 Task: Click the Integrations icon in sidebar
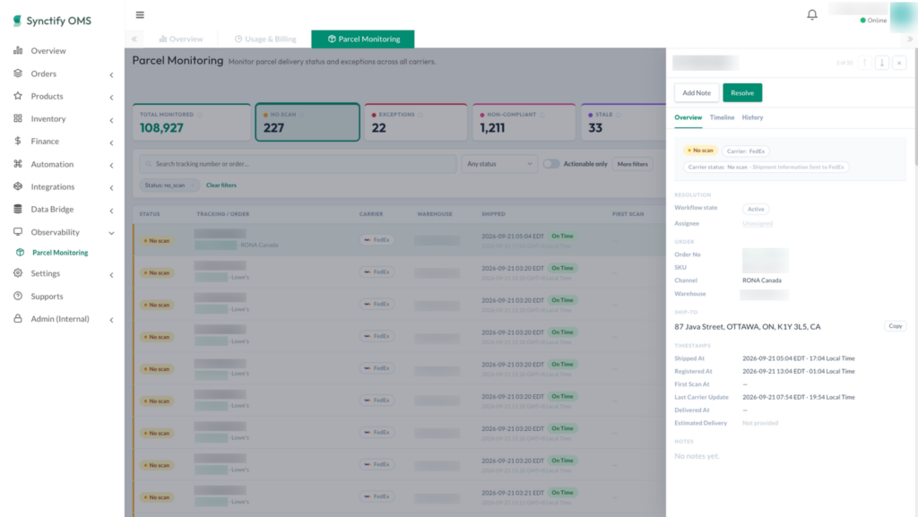(18, 186)
